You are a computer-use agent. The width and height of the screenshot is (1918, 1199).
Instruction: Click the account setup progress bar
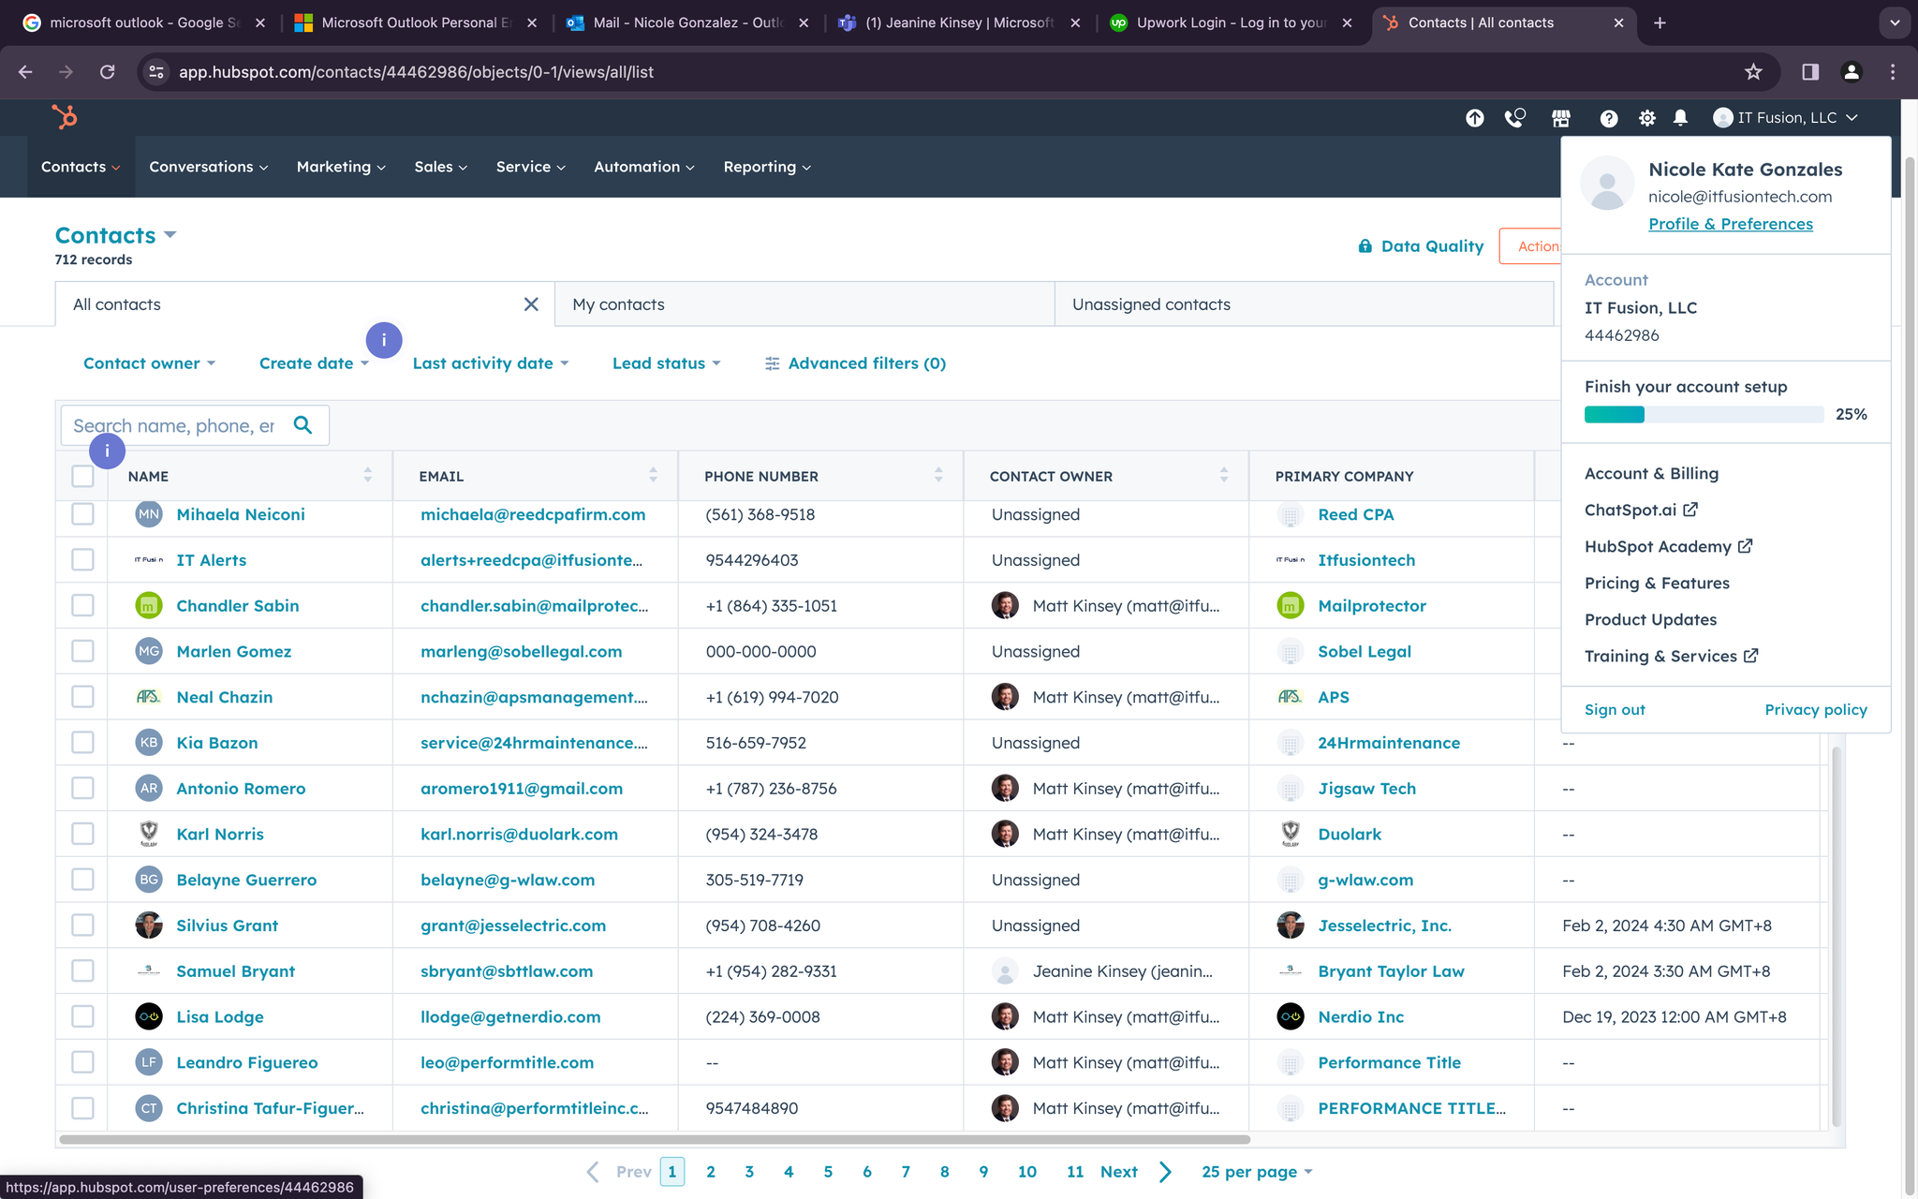(x=1703, y=415)
